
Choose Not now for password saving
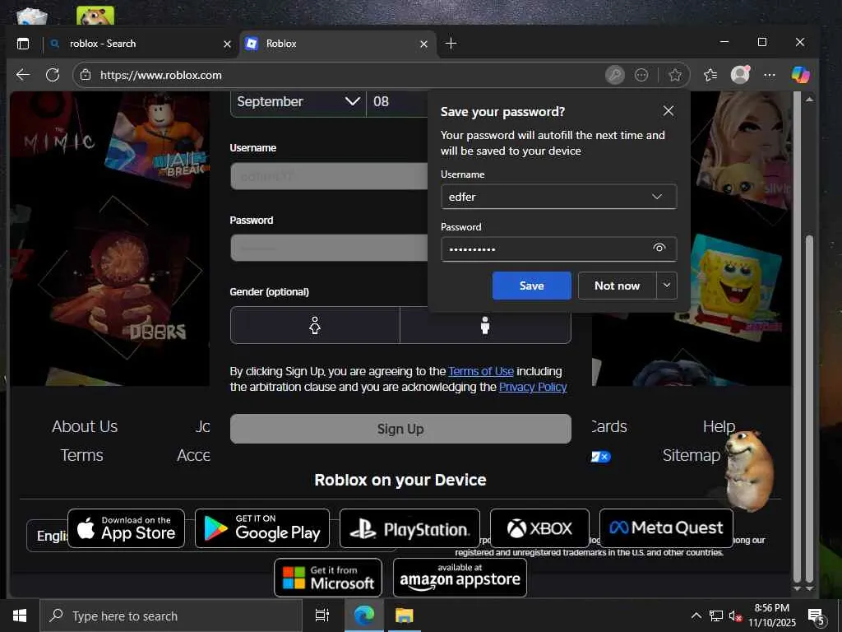point(617,286)
